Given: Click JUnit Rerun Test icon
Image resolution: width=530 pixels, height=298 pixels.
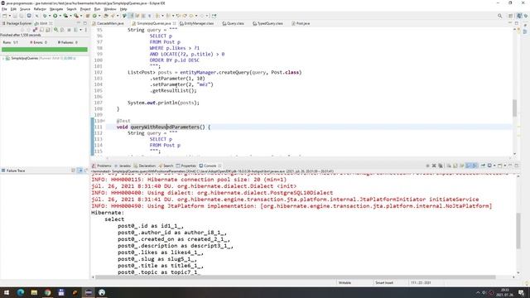Looking at the screenshot, I should tap(56, 30).
